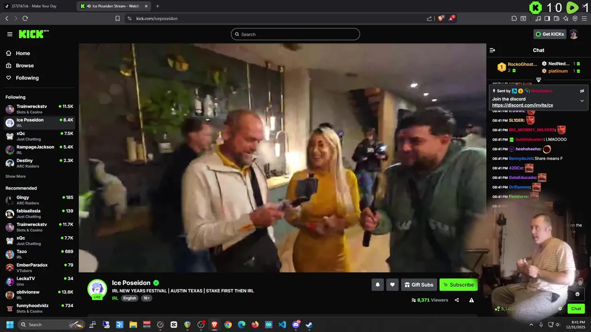Click the green KICK logo
The height and width of the screenshot is (332, 591).
coord(34,34)
